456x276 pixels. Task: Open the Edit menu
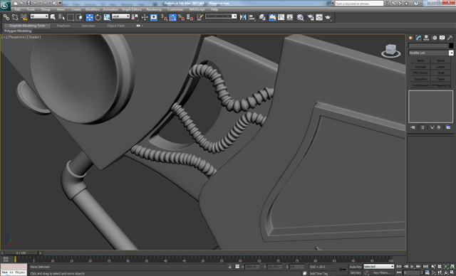(18, 9)
